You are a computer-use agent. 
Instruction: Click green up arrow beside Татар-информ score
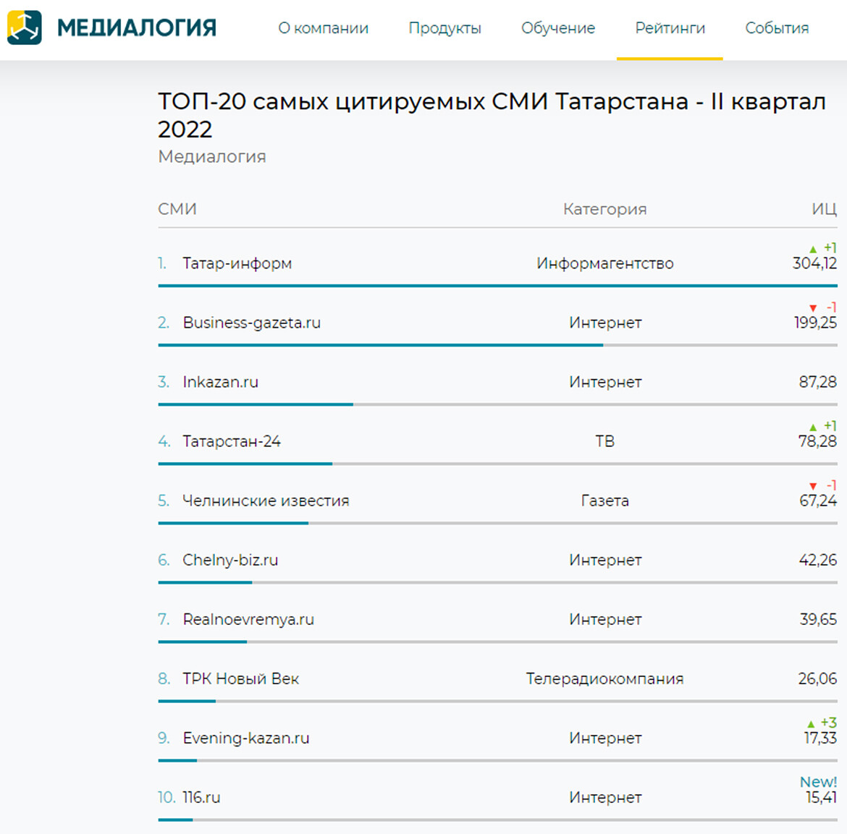(x=813, y=249)
